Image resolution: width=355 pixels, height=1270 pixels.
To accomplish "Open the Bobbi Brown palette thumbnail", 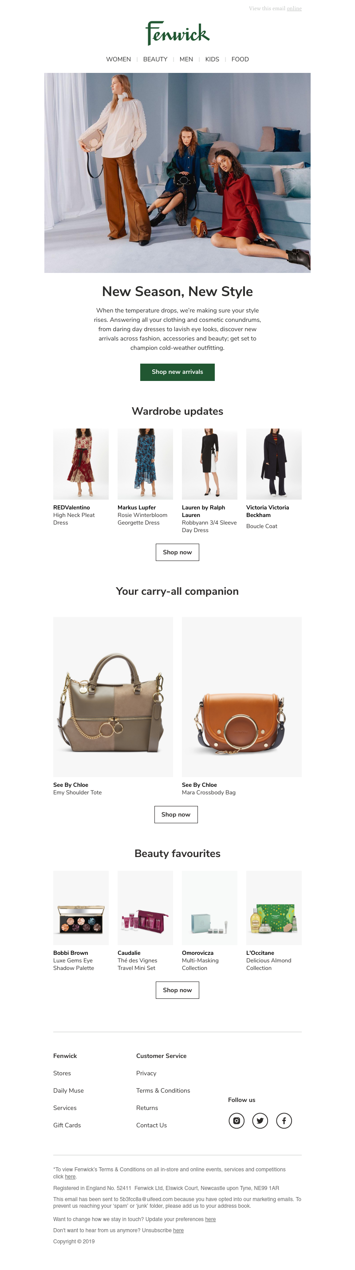I will pos(81,908).
